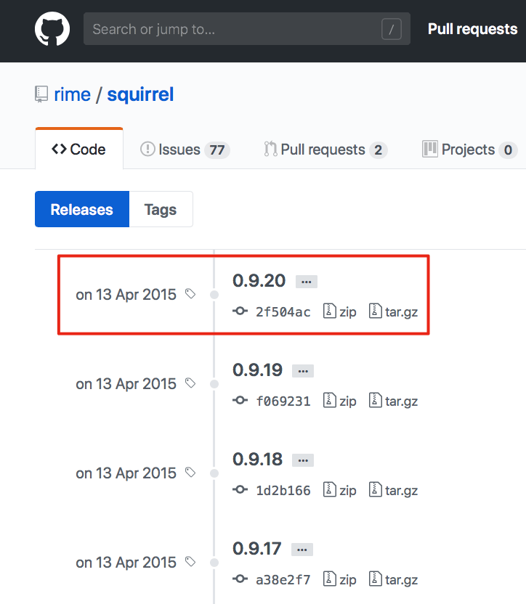526x604 pixels.
Task: Open the Projects tab
Action: 469,150
